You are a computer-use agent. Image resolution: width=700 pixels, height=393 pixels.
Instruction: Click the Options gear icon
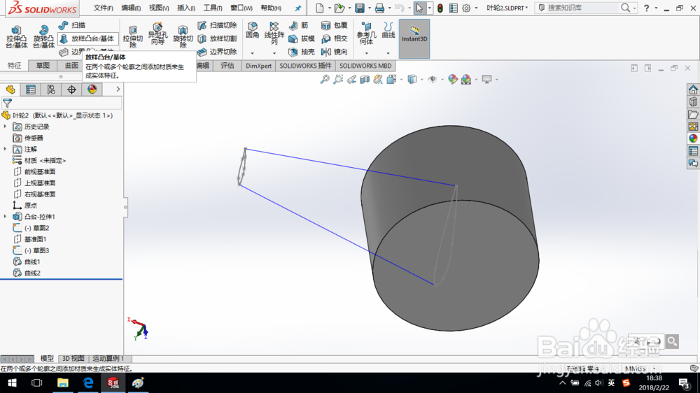pyautogui.click(x=466, y=8)
